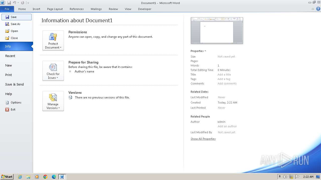Viewport: 321px width, 180px height.
Task: Click the Show All Properties link
Action: [203, 139]
